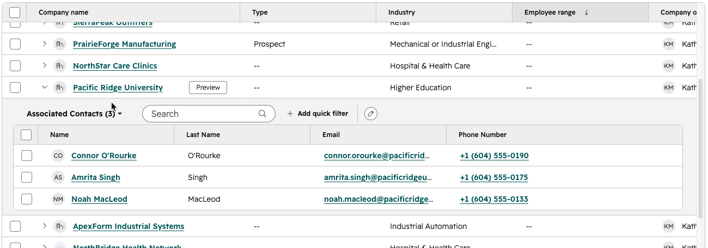This screenshot has height=248, width=708.
Task: Call phone number +1 (604) 555-0175
Action: [494, 177]
